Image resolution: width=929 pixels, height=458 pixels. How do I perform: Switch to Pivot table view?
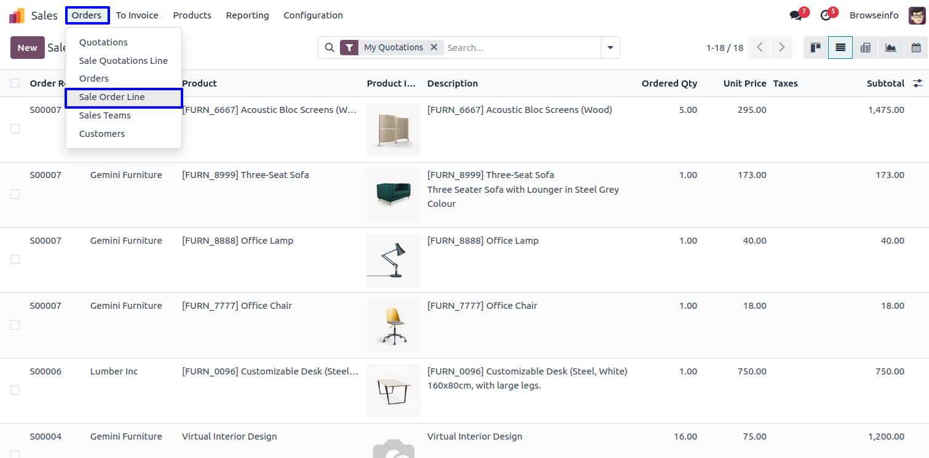(865, 48)
